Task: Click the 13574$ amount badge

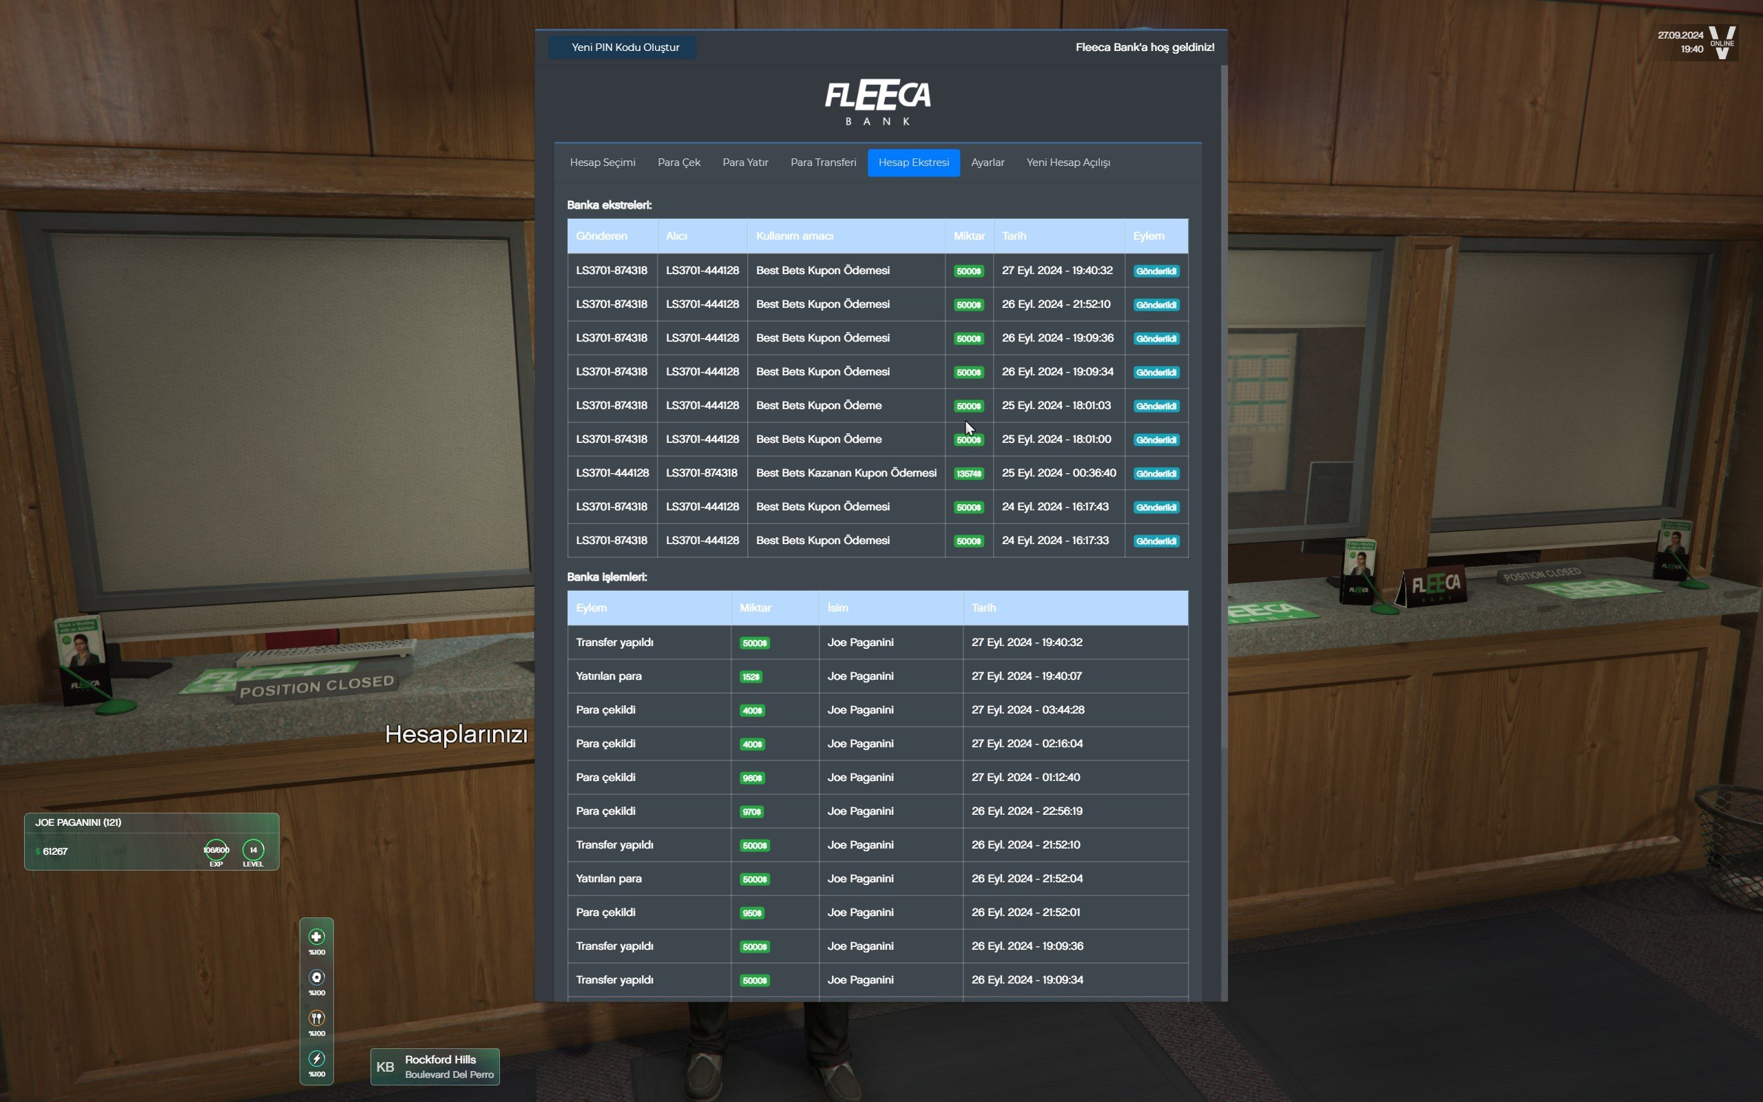Action: point(968,474)
